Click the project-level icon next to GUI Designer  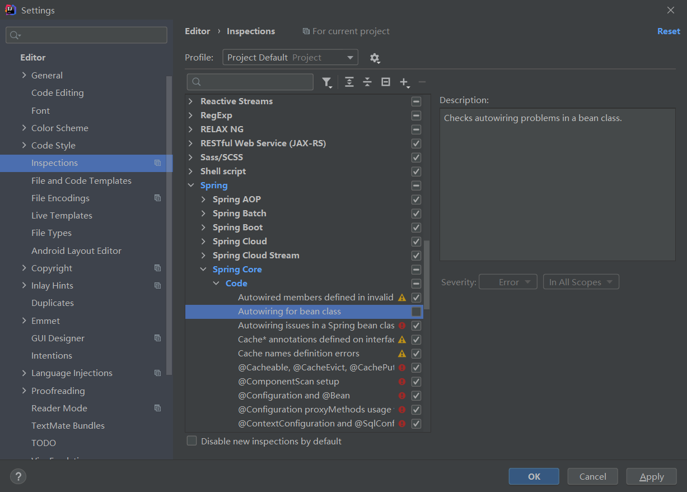coord(157,338)
